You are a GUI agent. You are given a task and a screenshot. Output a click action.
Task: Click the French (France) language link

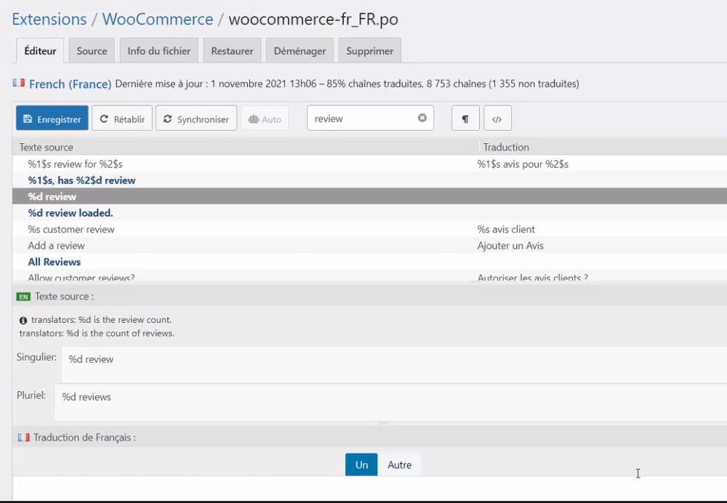(70, 84)
